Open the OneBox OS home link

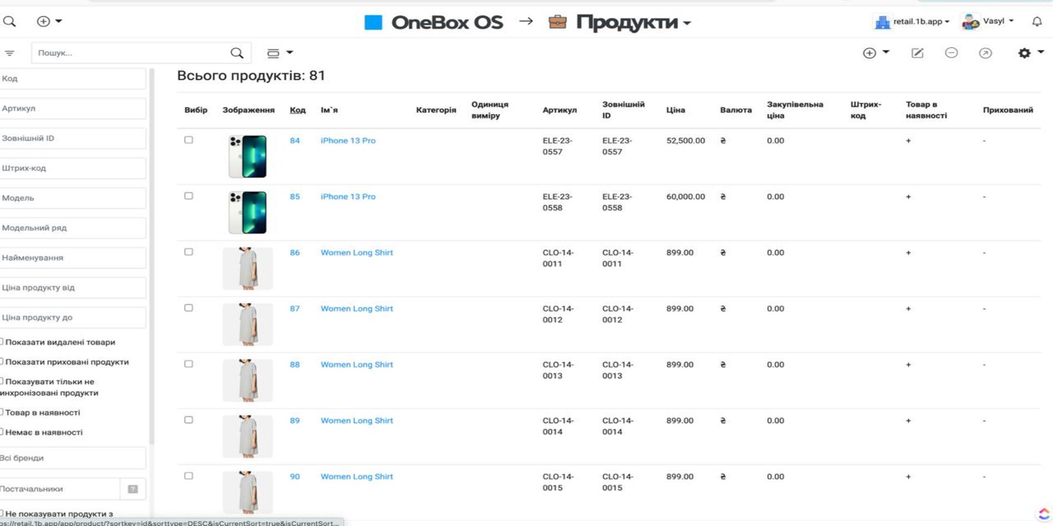click(447, 22)
